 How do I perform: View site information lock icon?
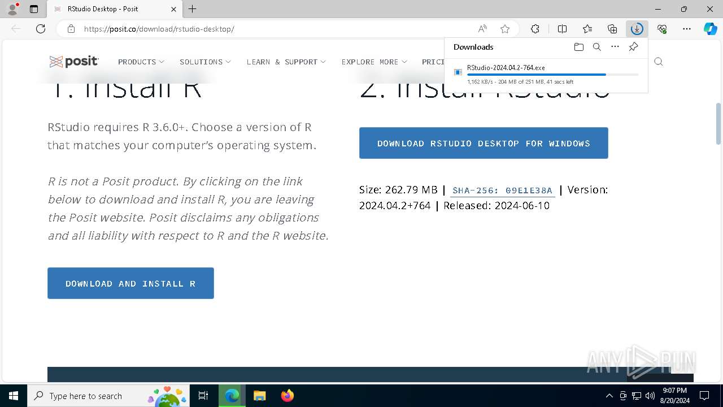[71, 29]
